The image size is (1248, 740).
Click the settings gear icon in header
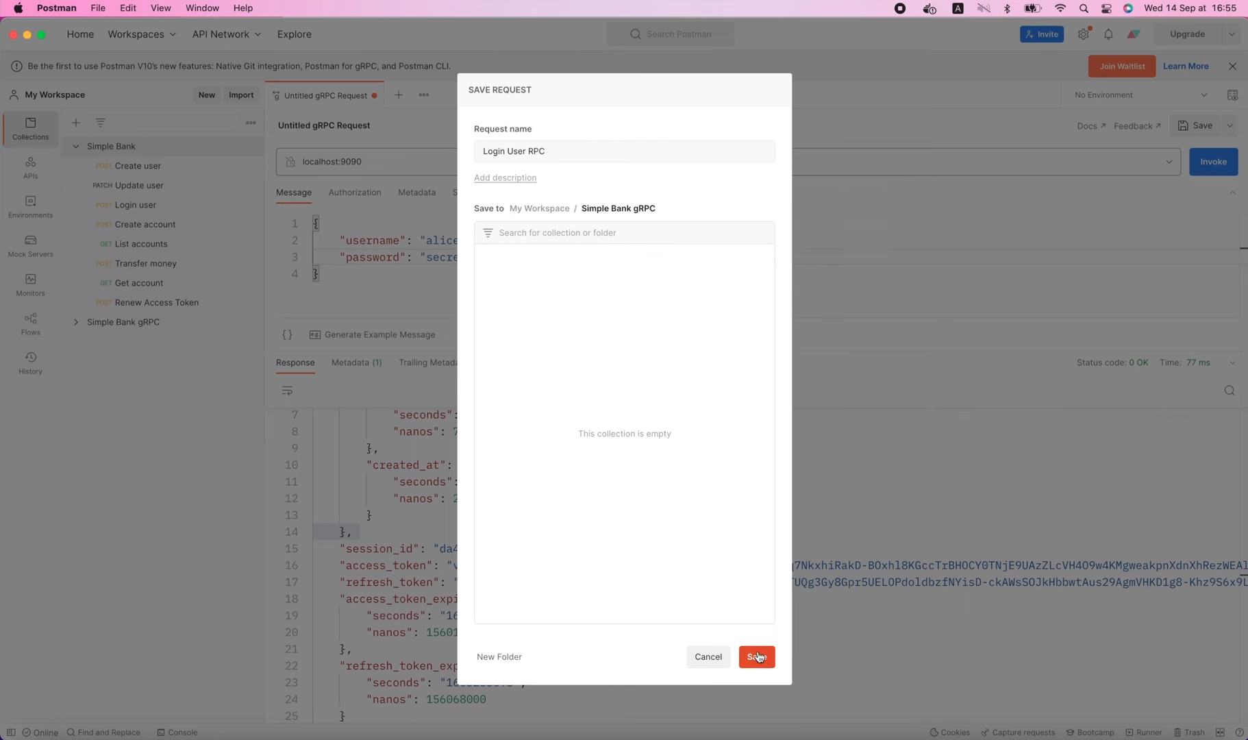click(1084, 34)
